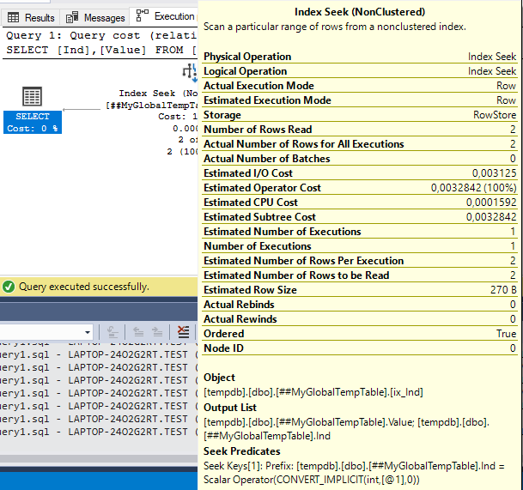The image size is (523, 490).
Task: Click the [##MyGlobalTempTa object text in plan
Action: 151,106
